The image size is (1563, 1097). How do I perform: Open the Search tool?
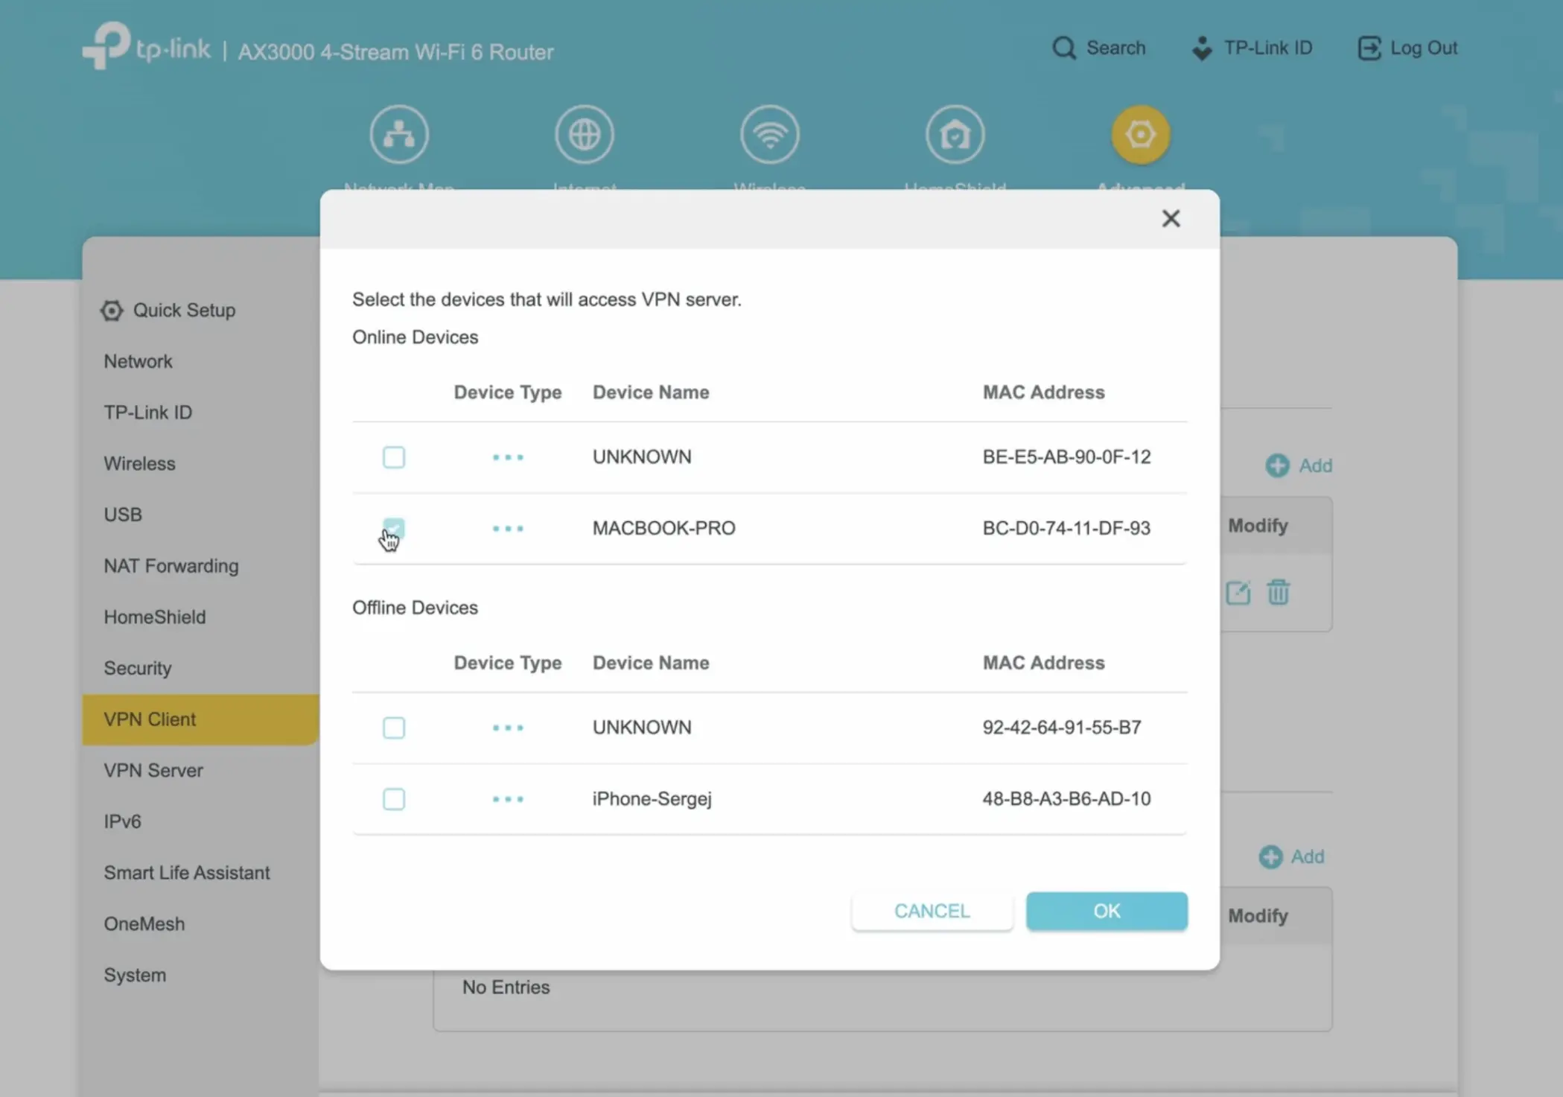coord(1100,47)
